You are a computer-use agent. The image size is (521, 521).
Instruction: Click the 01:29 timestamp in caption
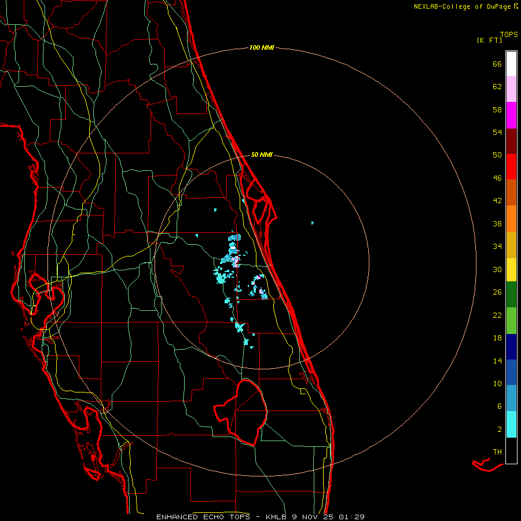coord(351,517)
